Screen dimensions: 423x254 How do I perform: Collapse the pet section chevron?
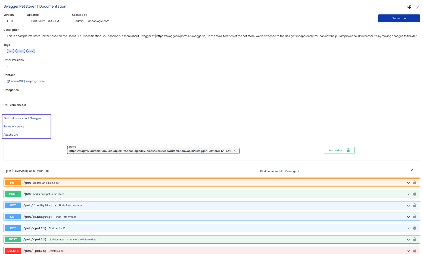click(x=413, y=170)
